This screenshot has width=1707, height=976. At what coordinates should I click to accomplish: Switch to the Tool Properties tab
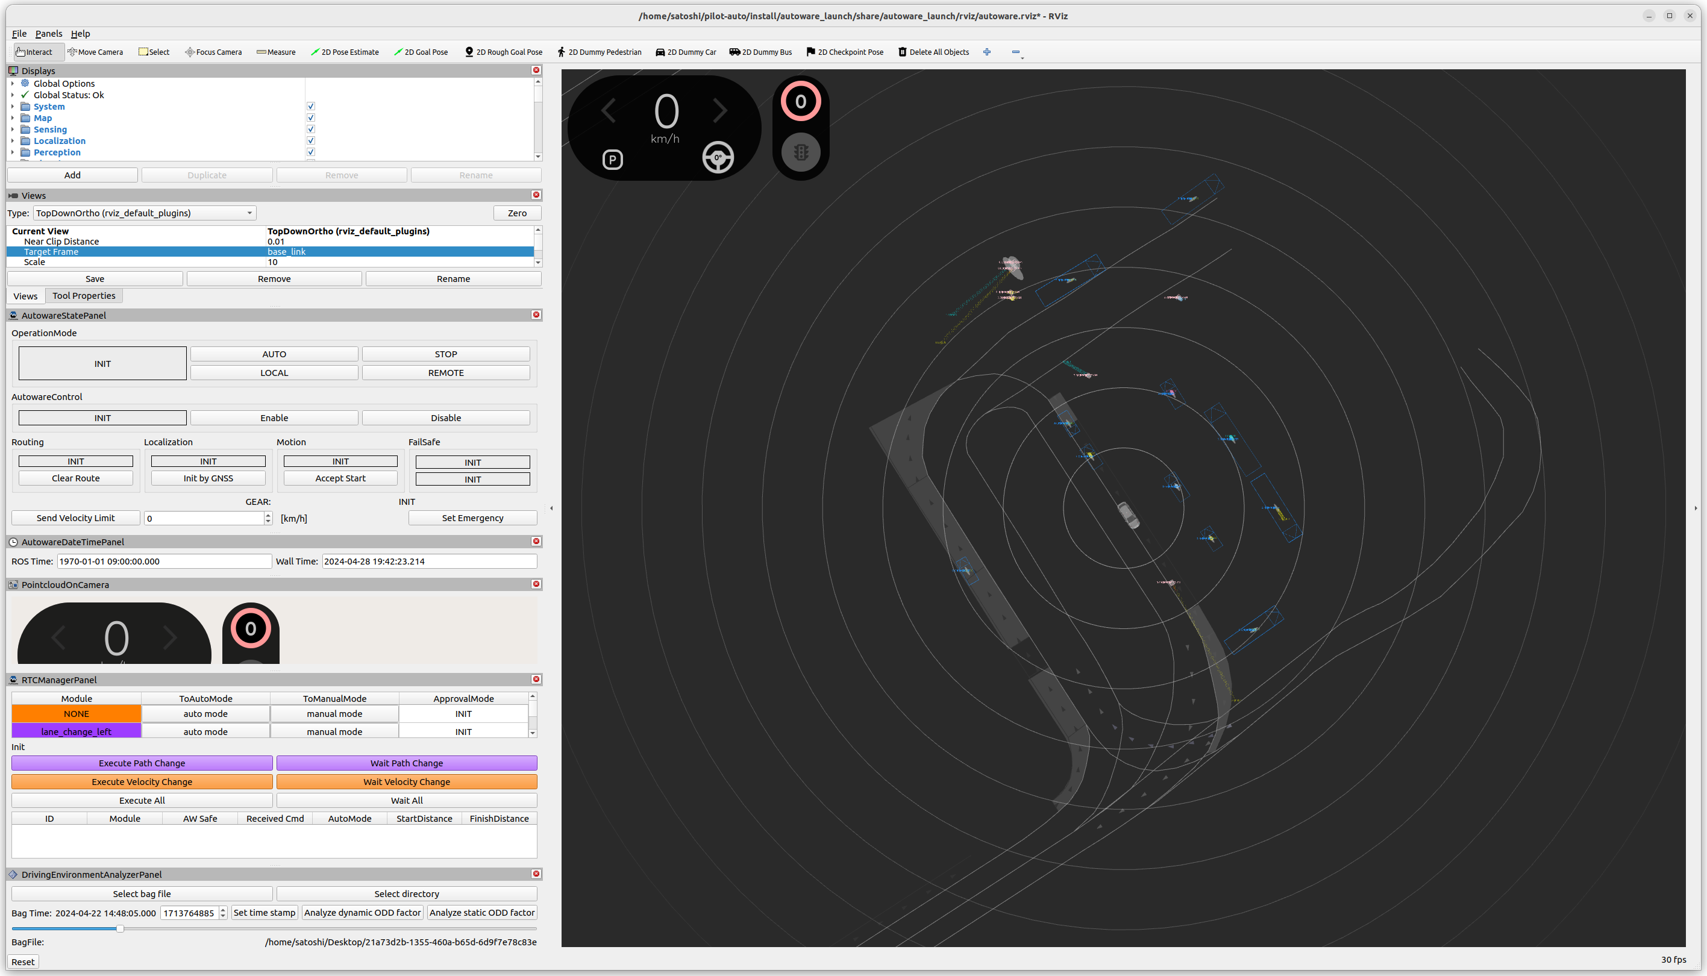tap(84, 296)
